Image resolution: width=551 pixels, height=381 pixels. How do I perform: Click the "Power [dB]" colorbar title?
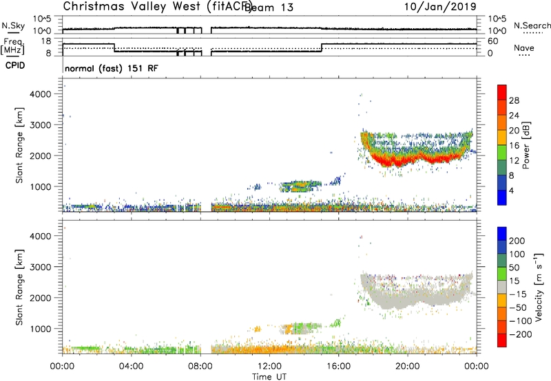pos(526,145)
